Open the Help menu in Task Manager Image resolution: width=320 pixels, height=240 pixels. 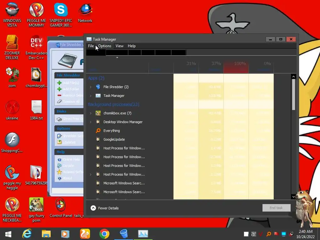(132, 46)
